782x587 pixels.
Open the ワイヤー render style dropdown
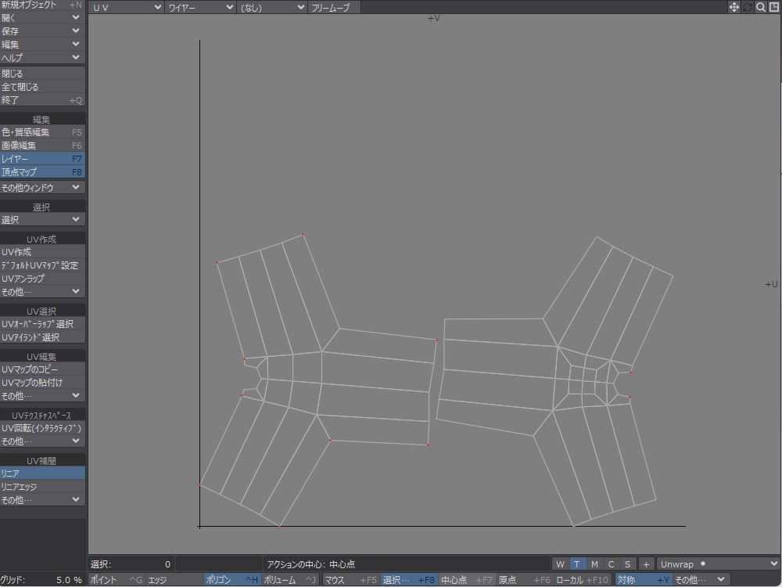pyautogui.click(x=201, y=7)
